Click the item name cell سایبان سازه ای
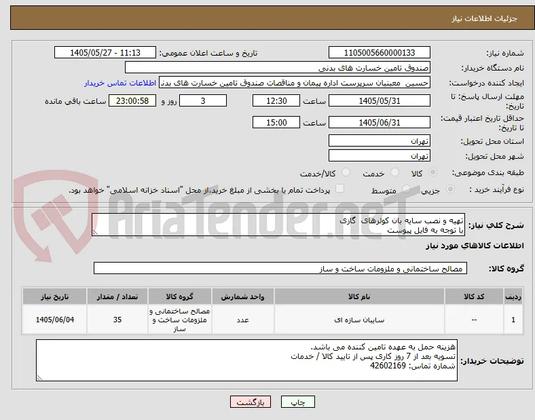The height and width of the screenshot is (420, 535). [359, 320]
